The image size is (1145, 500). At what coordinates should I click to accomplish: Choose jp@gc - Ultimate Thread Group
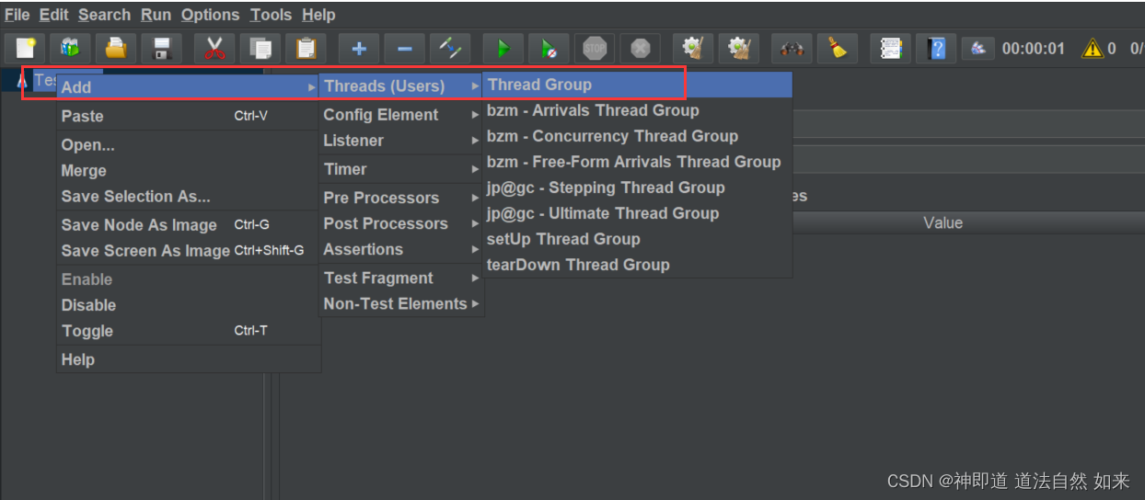(x=637, y=213)
